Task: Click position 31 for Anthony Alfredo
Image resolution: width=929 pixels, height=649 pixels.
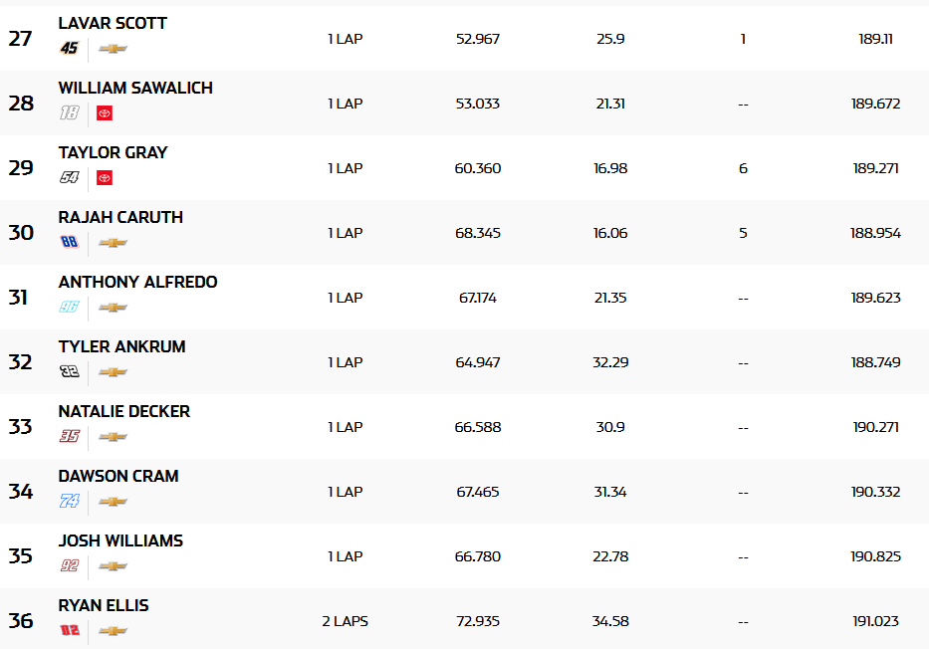Action: click(x=21, y=298)
